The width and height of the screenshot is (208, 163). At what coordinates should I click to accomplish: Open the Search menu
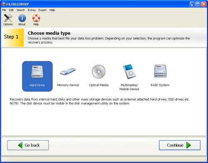(x=21, y=10)
